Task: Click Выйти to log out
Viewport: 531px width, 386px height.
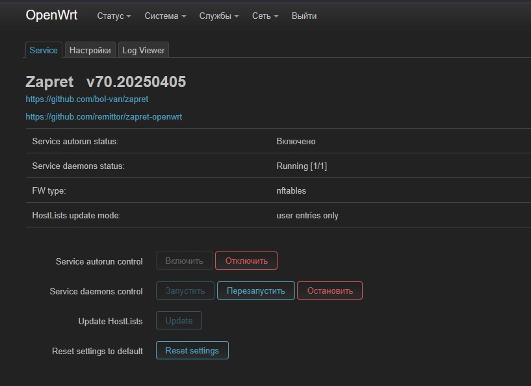Action: tap(304, 16)
